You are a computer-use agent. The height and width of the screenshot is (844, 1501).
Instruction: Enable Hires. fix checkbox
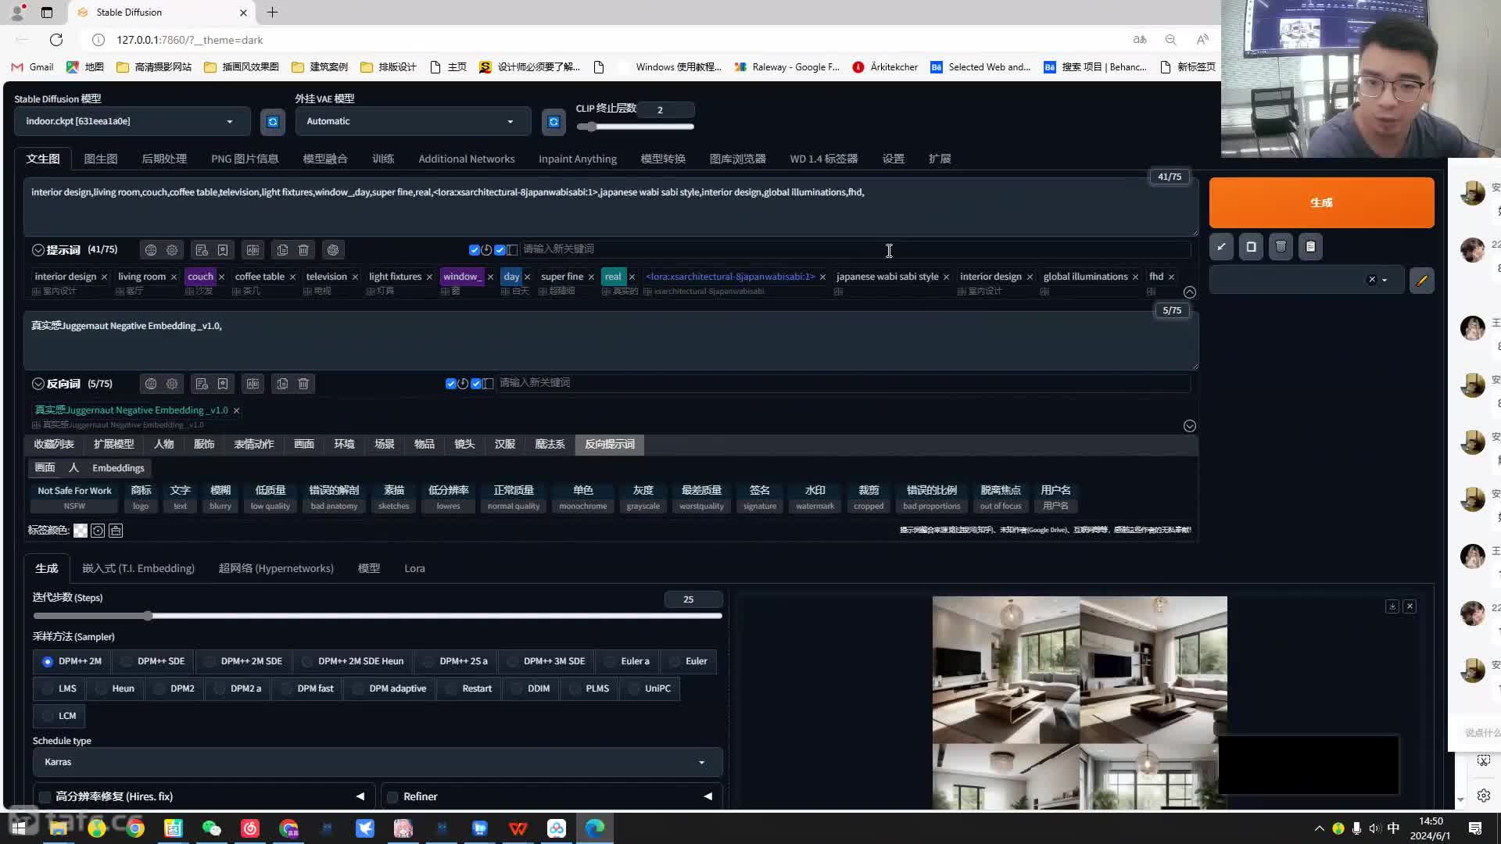tap(45, 797)
